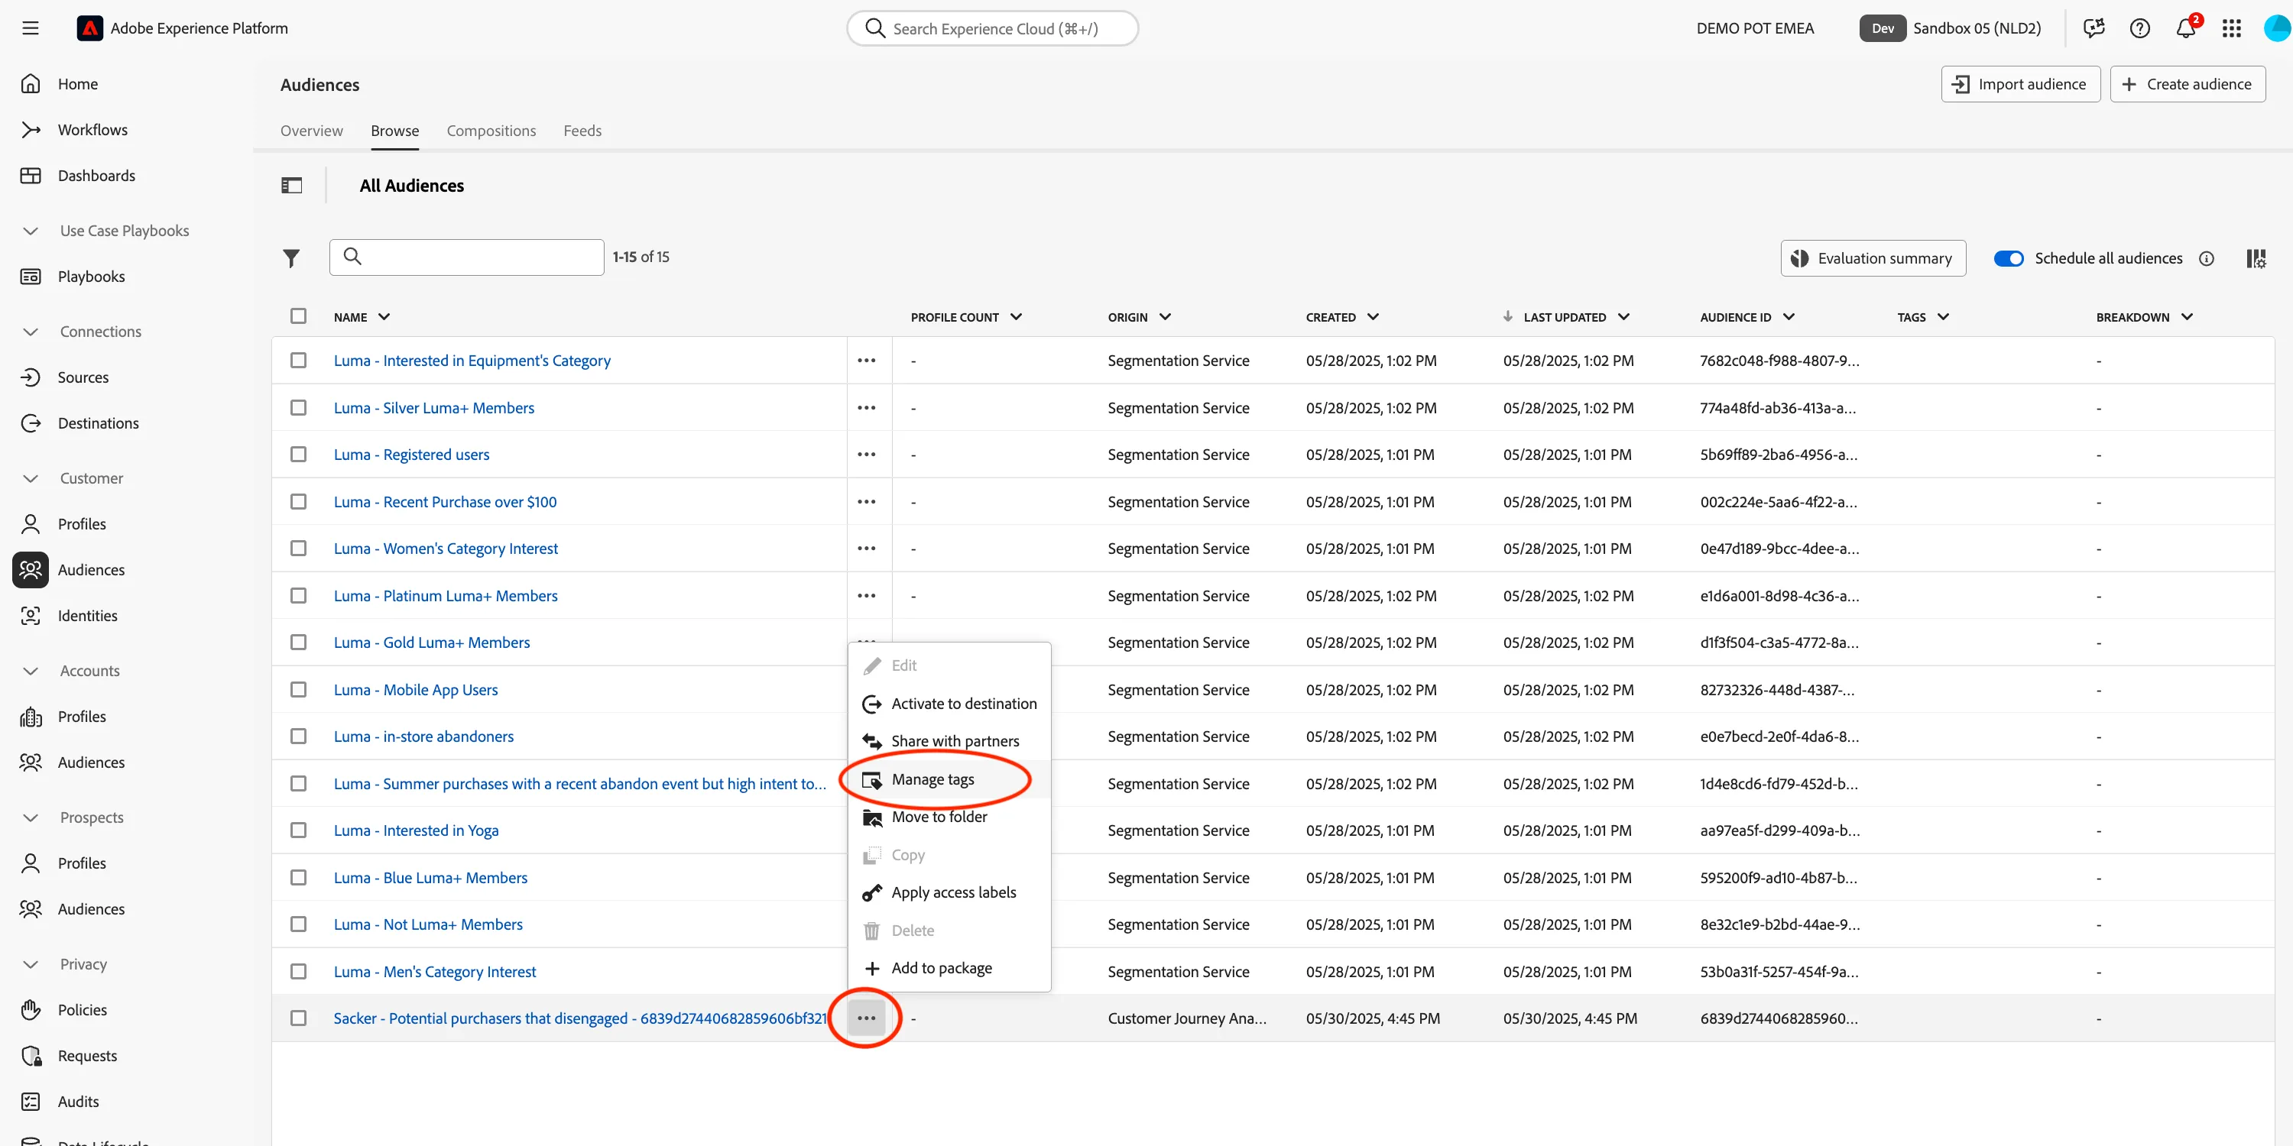Open the app switcher grid icon

coord(2230,28)
